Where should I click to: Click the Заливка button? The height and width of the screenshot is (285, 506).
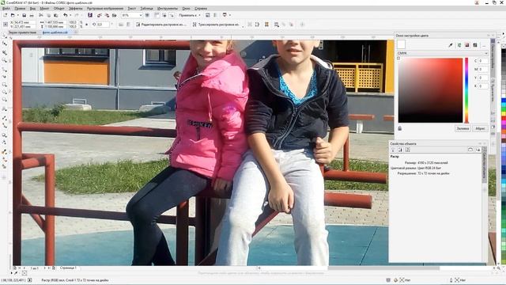[463, 128]
